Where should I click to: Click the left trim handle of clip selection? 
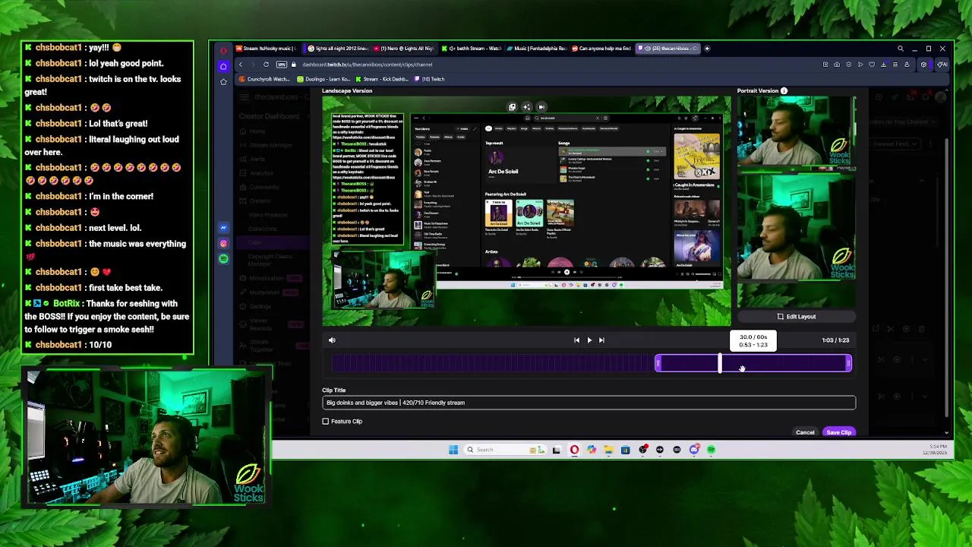658,364
